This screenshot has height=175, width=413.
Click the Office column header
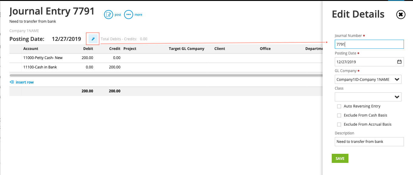click(x=265, y=48)
